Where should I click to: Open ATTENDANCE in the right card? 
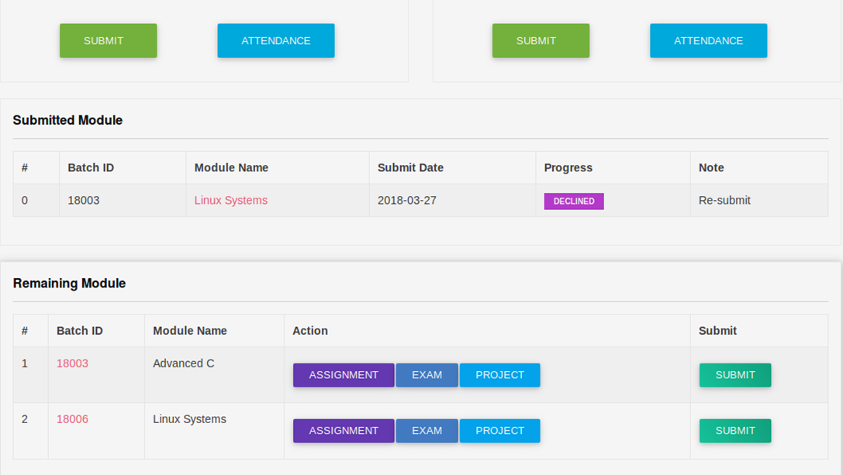[x=708, y=41]
